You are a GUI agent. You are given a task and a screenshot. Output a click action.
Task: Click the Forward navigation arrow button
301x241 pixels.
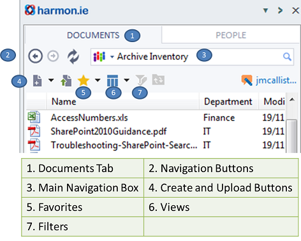click(53, 56)
